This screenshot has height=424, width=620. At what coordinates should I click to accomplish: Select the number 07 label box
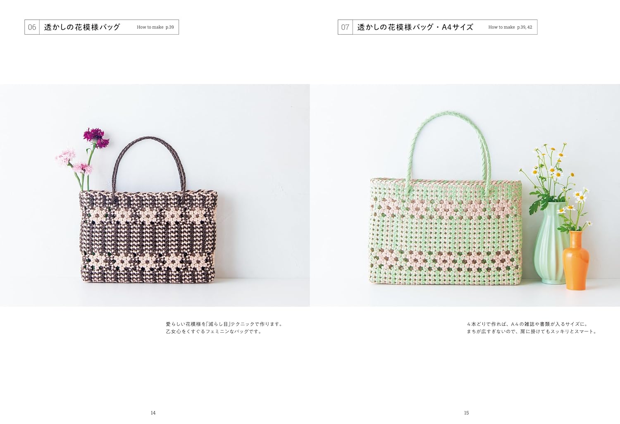345,27
